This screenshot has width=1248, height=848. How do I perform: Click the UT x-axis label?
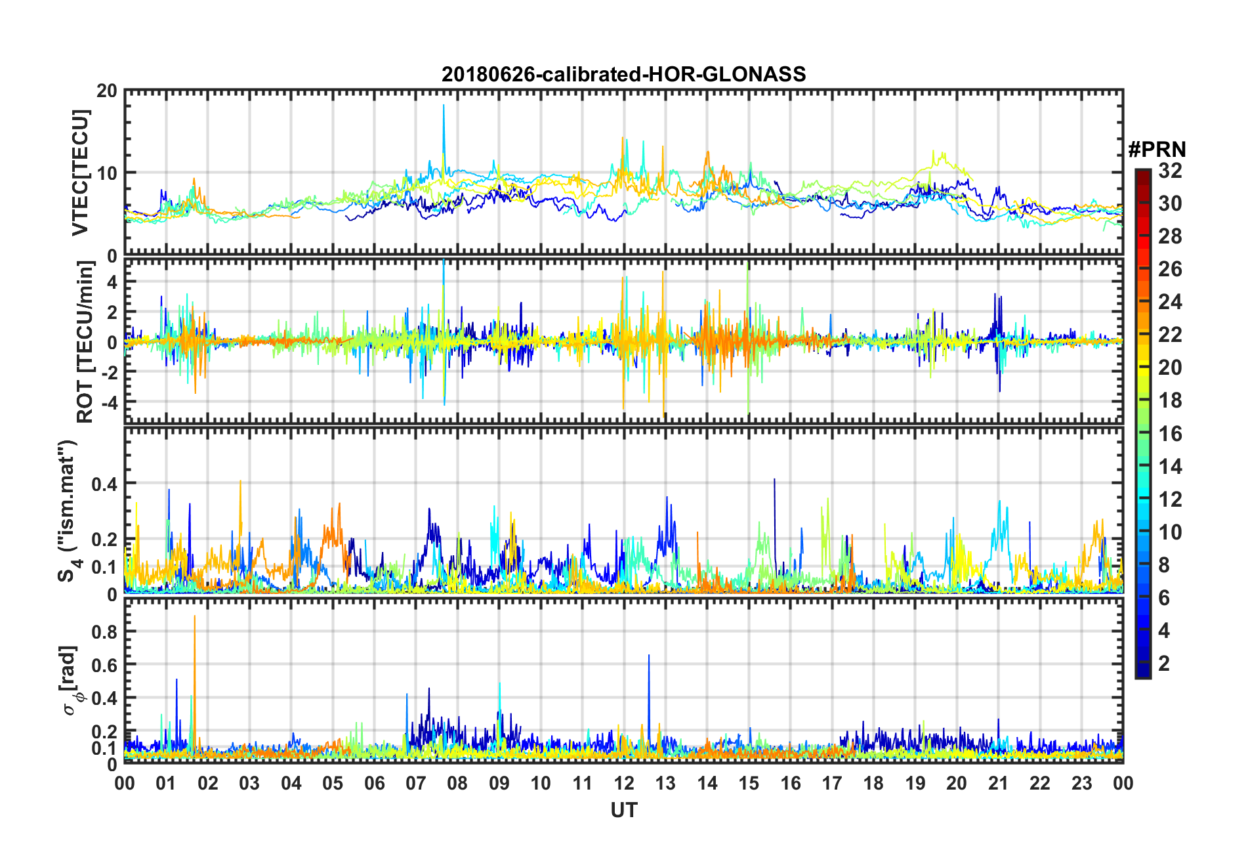pyautogui.click(x=623, y=811)
